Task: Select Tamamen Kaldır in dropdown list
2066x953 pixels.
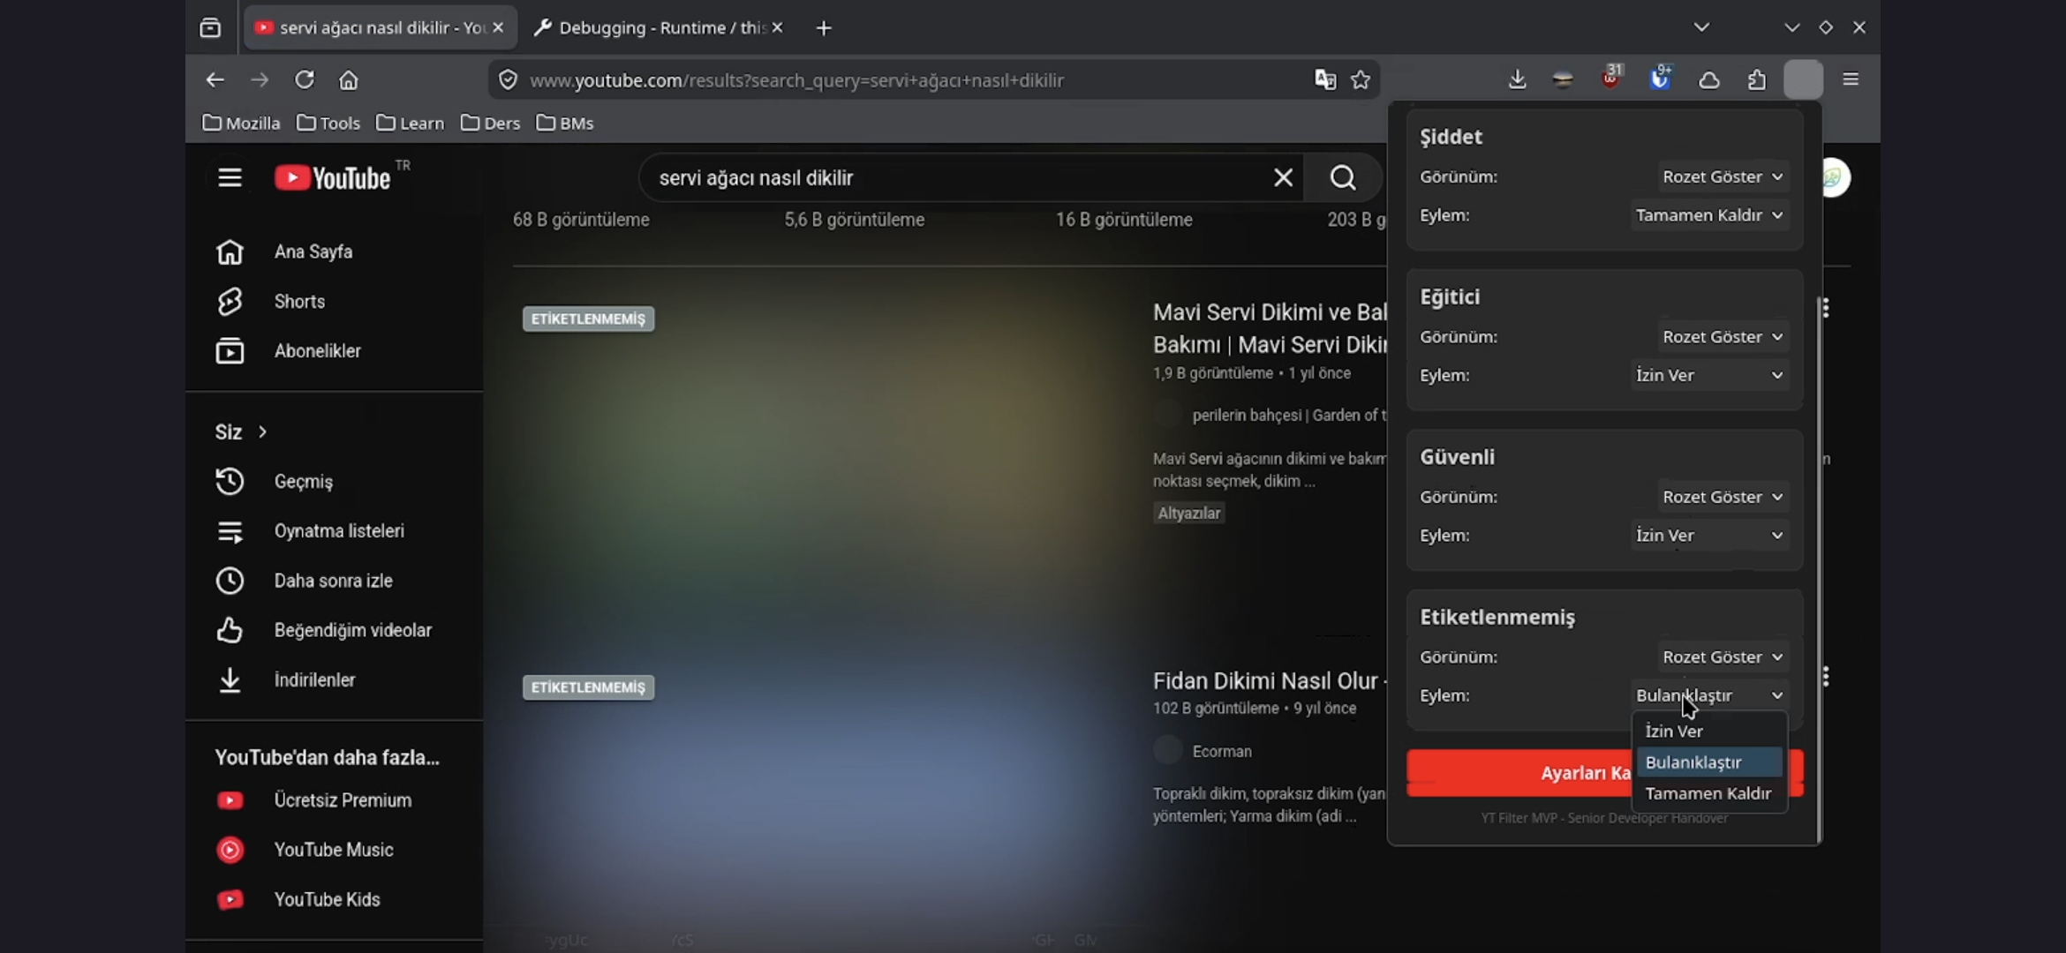Action: [1710, 793]
